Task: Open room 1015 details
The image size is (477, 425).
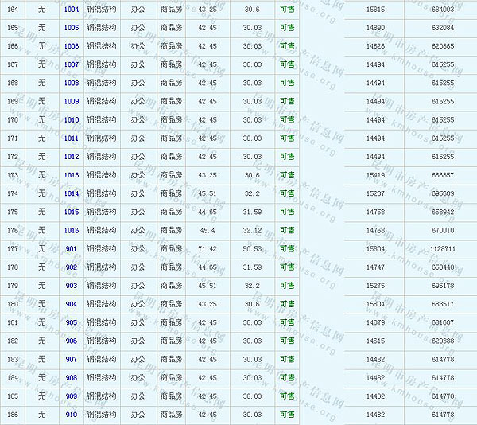Action: click(72, 212)
